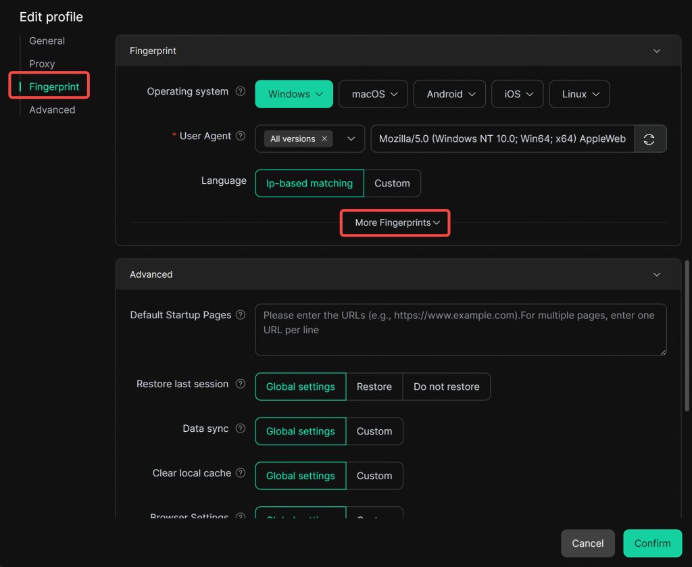Set Data sync to Custom
The image size is (692, 567).
click(x=374, y=431)
